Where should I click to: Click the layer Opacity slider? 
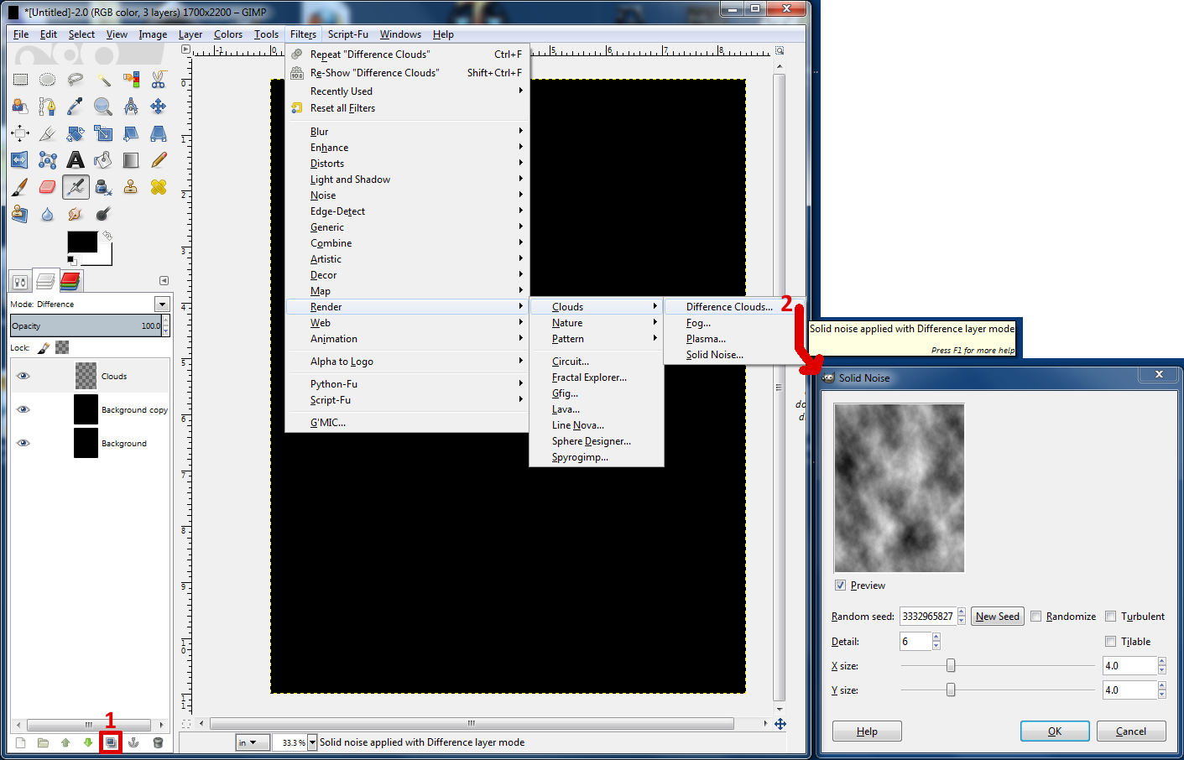pyautogui.click(x=86, y=325)
